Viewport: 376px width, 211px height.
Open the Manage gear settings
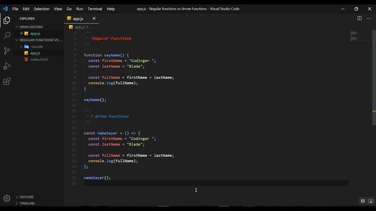(x=6, y=198)
